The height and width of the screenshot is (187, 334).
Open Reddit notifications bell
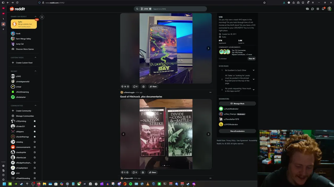click(323, 9)
